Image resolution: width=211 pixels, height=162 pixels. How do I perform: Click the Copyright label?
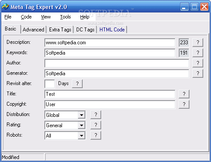click(x=17, y=104)
